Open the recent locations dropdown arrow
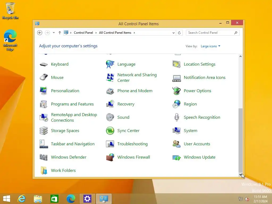Viewport: 272px width, 204px height. click(54, 33)
